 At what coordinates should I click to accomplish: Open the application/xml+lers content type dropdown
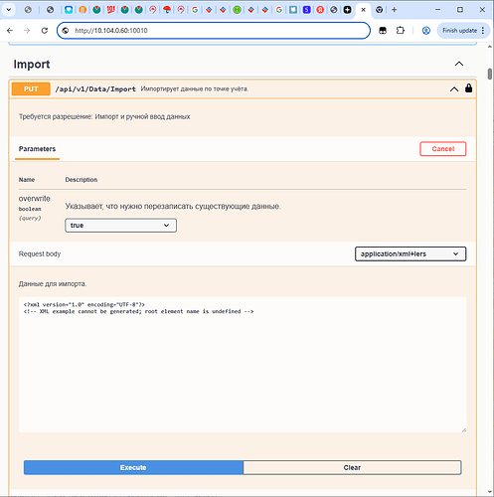[411, 253]
